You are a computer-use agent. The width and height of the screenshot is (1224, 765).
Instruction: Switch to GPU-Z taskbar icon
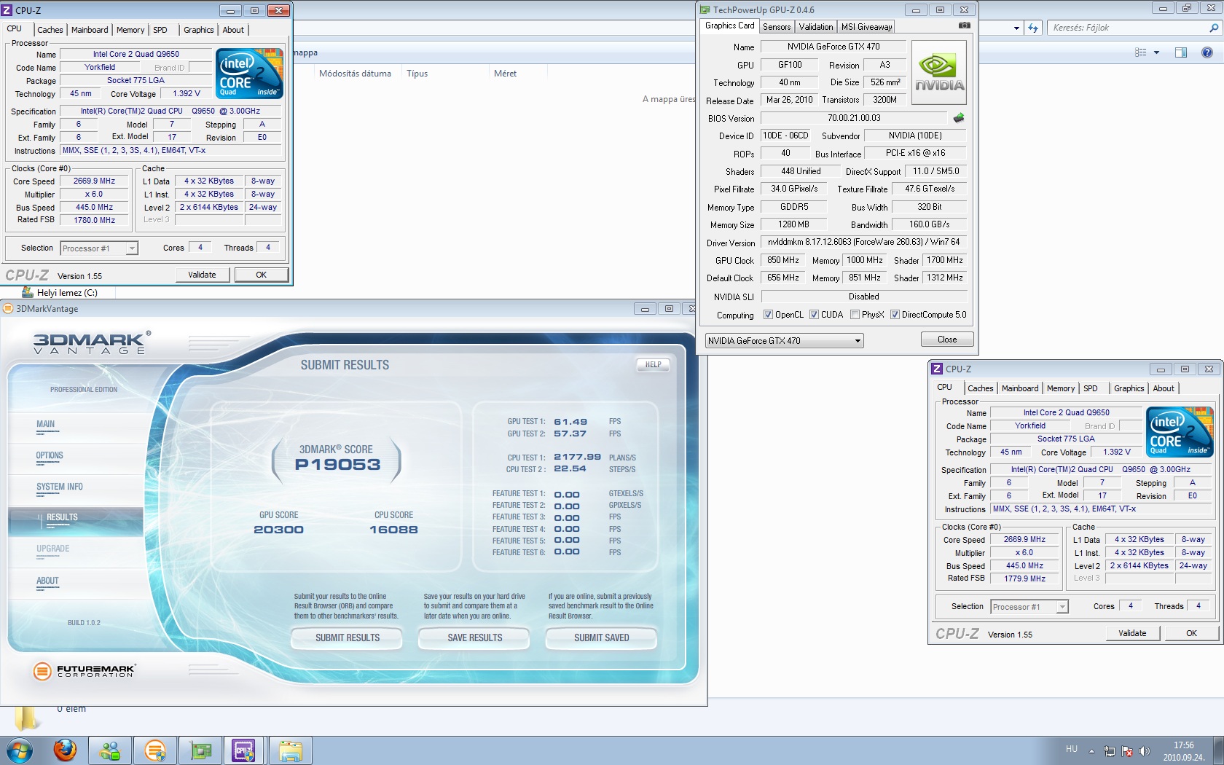coord(200,750)
